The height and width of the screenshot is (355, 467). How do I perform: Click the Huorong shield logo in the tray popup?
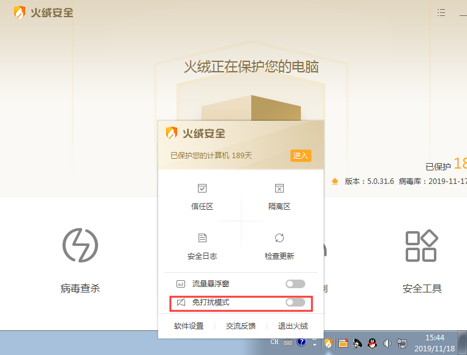[172, 133]
